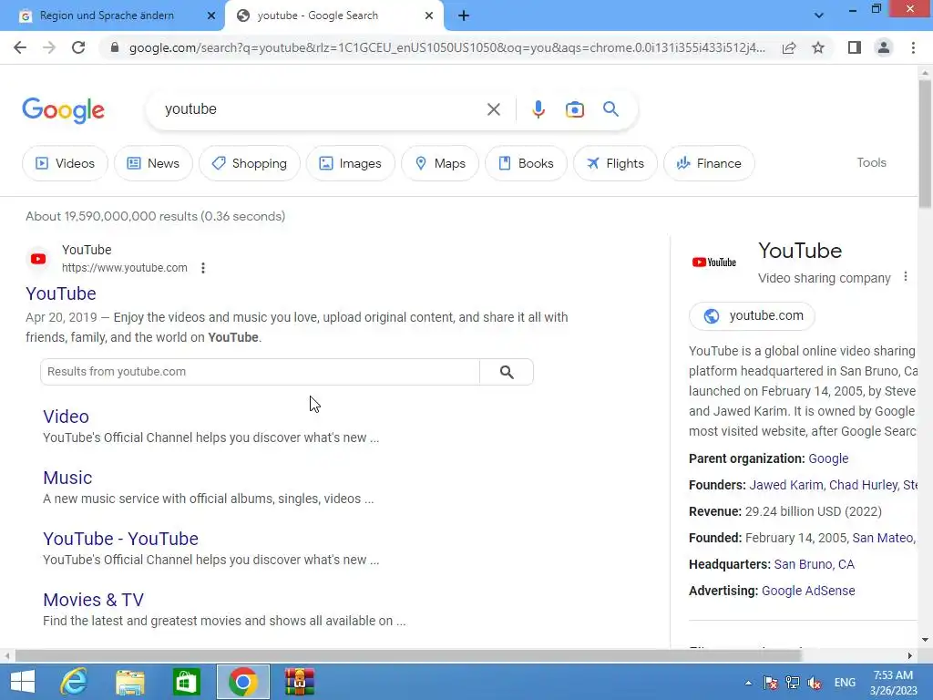Switch to the Finance filter
This screenshot has height=700, width=933.
point(709,163)
